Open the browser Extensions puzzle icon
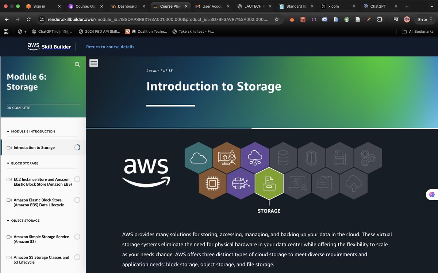 click(380, 20)
